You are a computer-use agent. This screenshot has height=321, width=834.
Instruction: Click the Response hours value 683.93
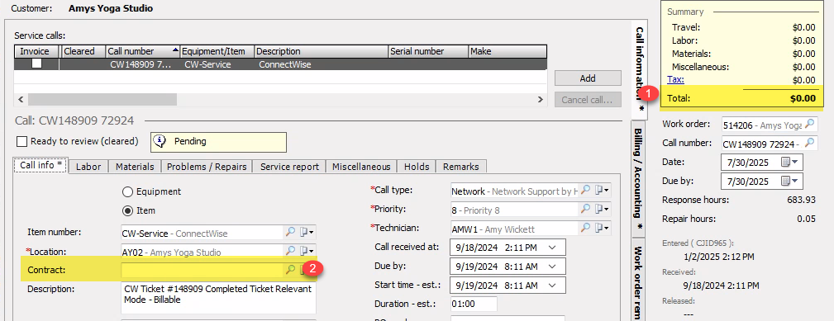click(x=801, y=200)
